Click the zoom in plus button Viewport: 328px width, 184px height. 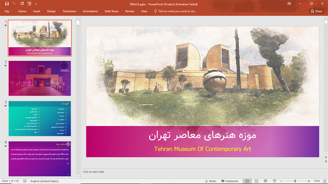pos(309,181)
